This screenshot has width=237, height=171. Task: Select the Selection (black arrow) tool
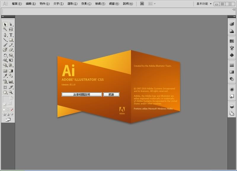pos(5,24)
